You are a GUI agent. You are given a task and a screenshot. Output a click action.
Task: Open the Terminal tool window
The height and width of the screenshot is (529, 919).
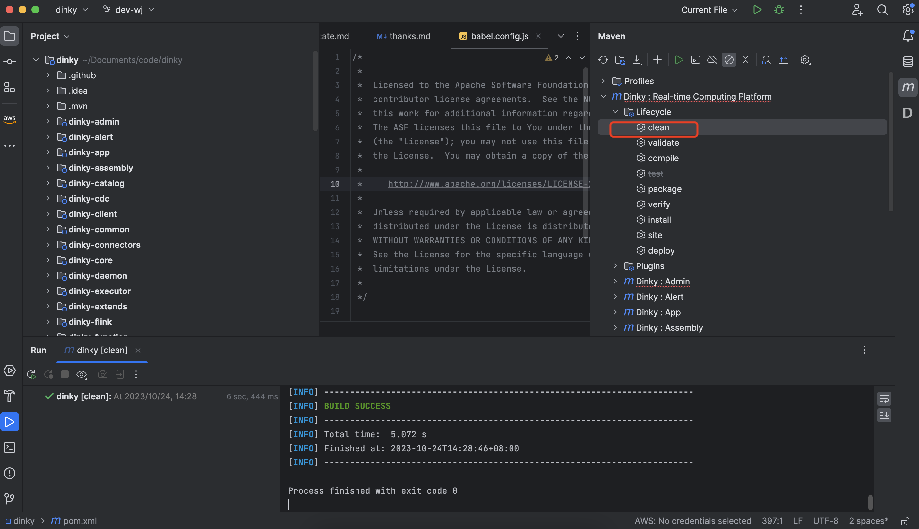click(9, 447)
